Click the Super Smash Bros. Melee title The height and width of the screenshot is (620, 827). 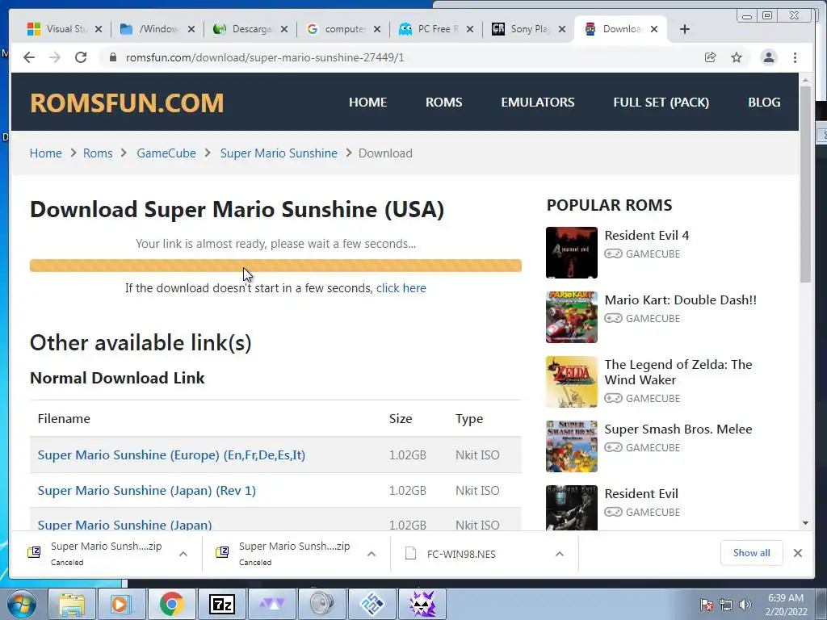[678, 429]
